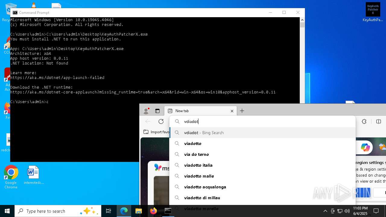
Task: Click Command Prompt taskbar icon
Action: [x=168, y=211]
